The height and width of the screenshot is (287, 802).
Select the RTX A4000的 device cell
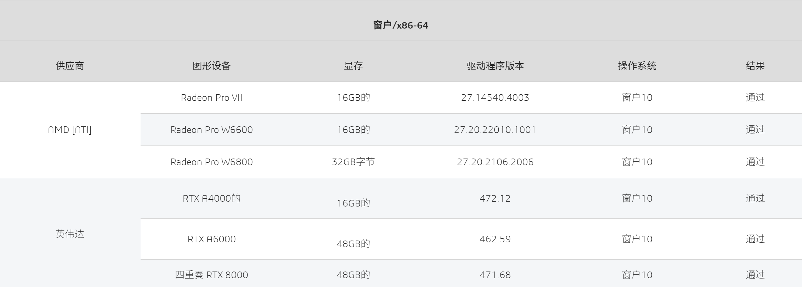[x=211, y=198]
